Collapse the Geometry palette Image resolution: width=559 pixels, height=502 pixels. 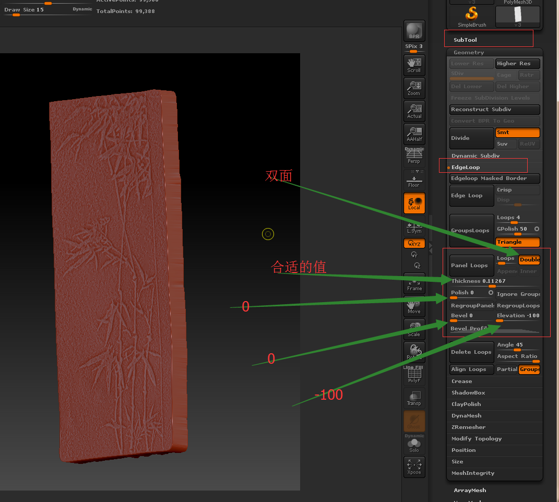[469, 52]
